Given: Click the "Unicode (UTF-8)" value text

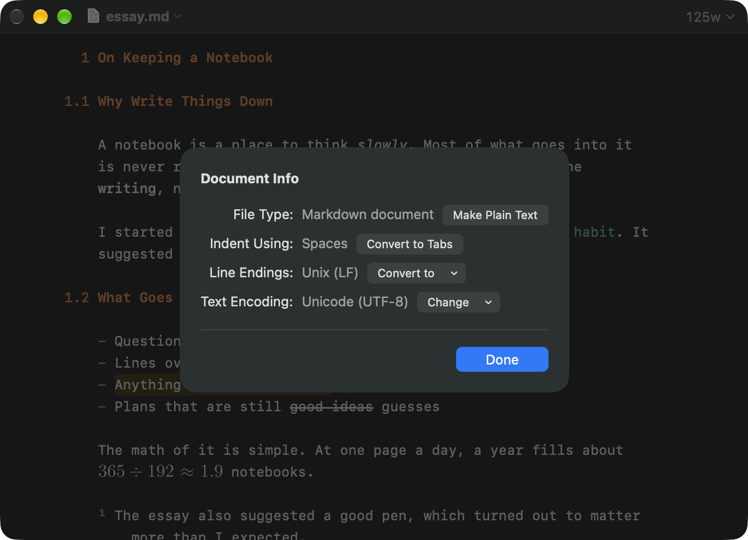Looking at the screenshot, I should (355, 302).
